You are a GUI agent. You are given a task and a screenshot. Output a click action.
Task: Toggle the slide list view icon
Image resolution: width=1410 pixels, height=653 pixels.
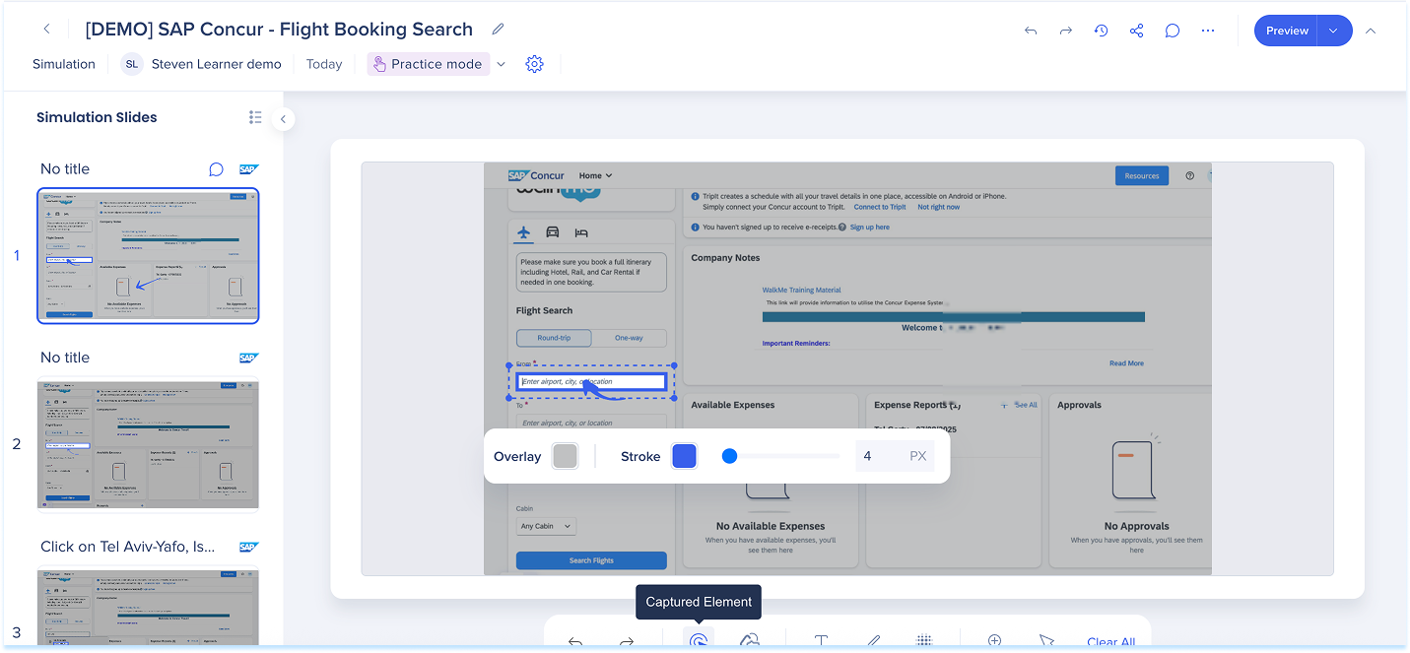coord(255,117)
